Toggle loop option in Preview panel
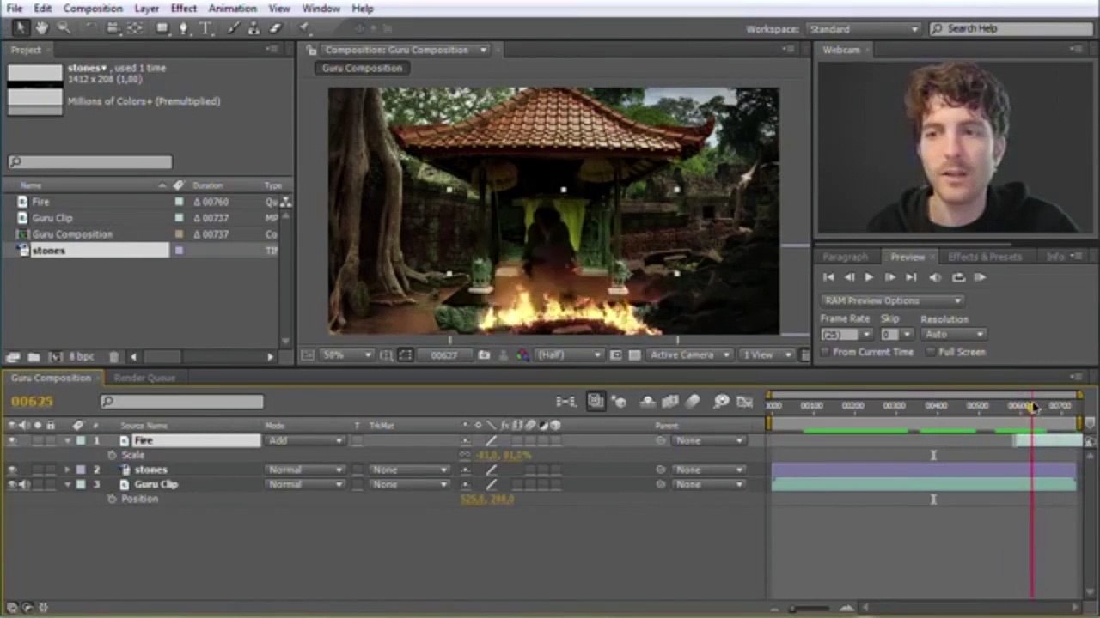 tap(958, 277)
